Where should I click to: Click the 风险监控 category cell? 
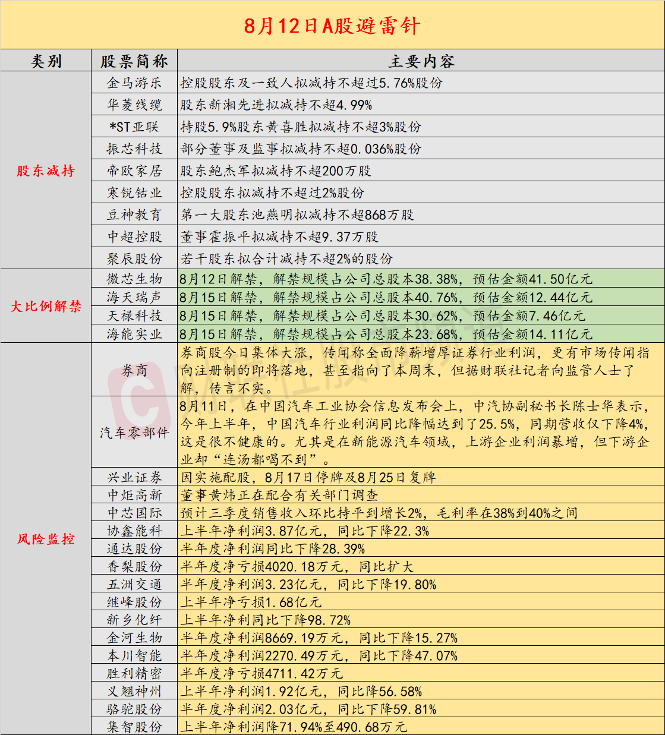coord(46,539)
